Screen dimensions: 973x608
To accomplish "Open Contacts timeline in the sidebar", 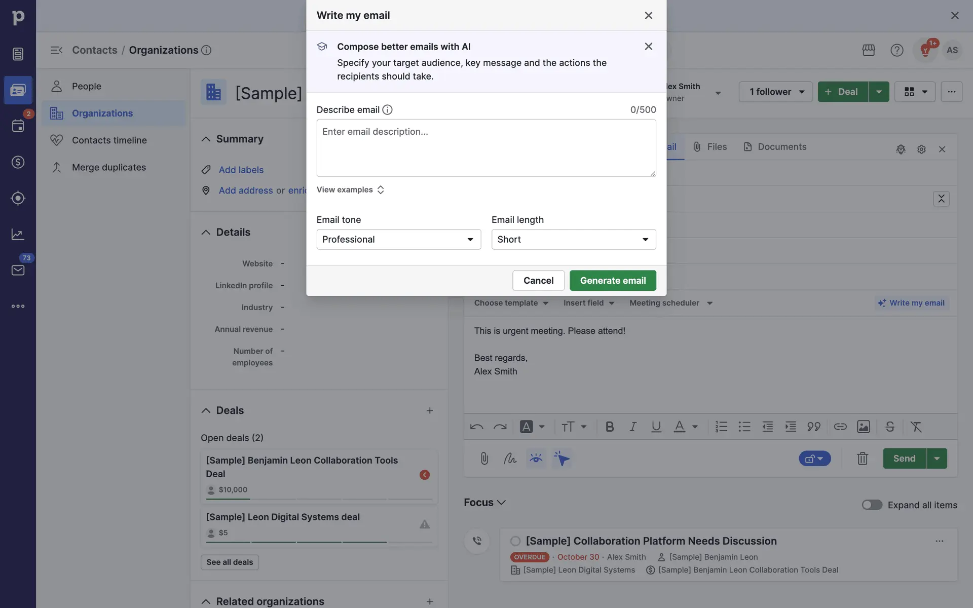I will tap(109, 140).
